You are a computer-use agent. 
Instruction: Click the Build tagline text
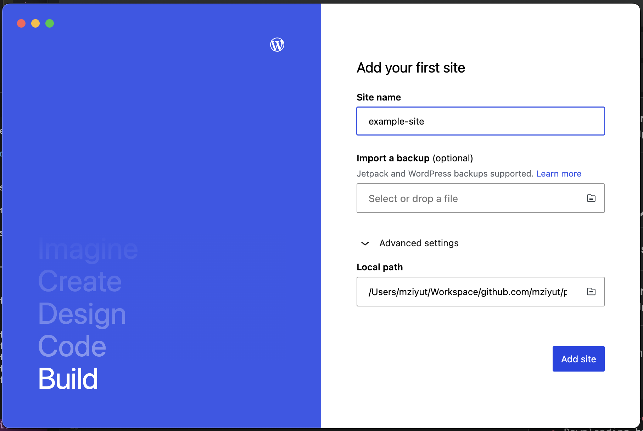click(x=68, y=379)
